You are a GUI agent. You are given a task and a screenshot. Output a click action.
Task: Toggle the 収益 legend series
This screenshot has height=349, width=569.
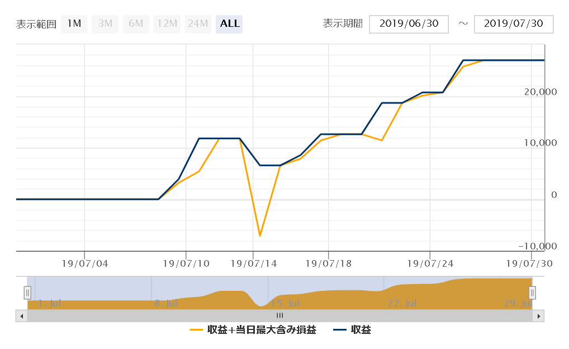352,330
